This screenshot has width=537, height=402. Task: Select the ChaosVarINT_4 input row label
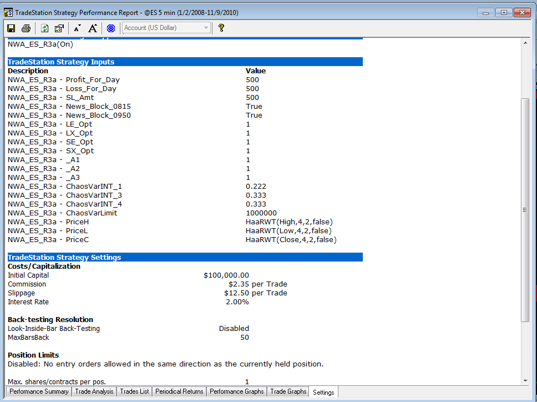coord(65,204)
